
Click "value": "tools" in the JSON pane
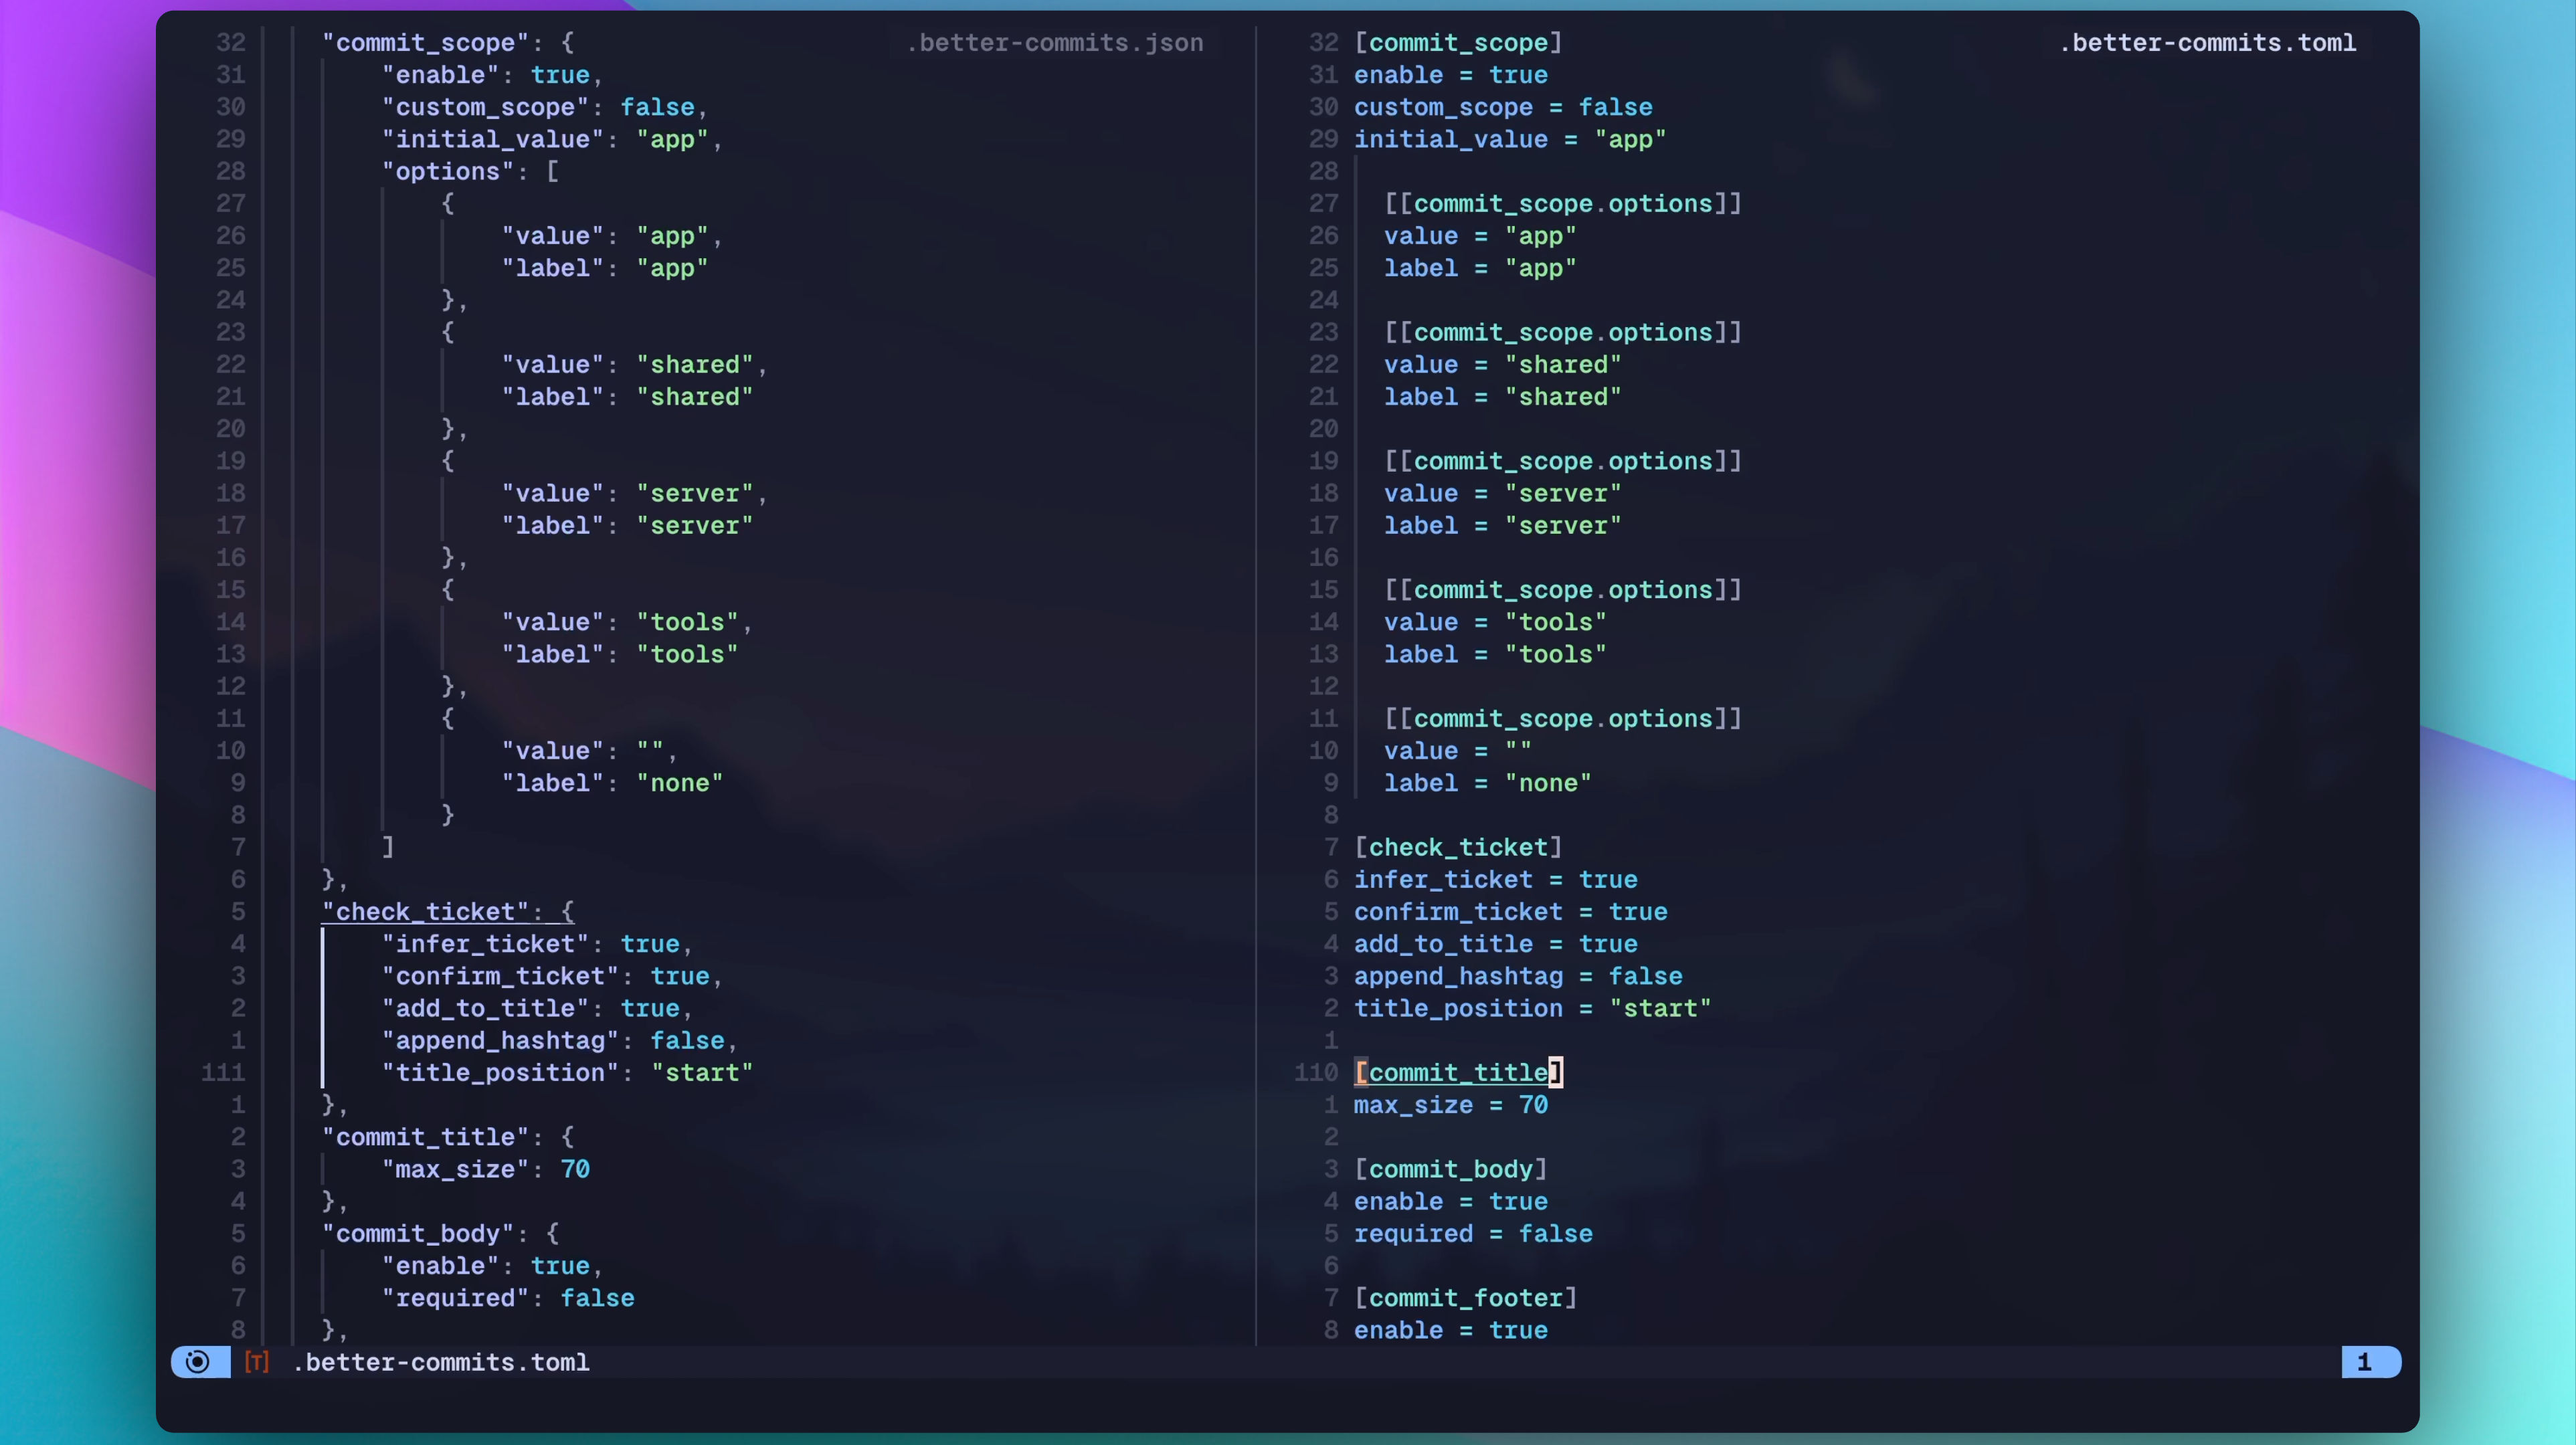pyautogui.click(x=627, y=623)
